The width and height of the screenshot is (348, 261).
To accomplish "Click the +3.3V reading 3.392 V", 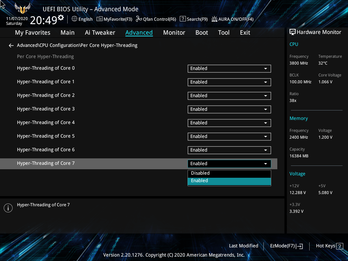I will [296, 211].
